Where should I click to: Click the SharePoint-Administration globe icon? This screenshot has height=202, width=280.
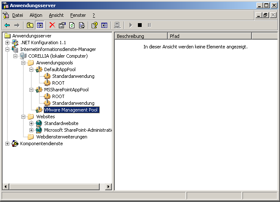[39, 130]
